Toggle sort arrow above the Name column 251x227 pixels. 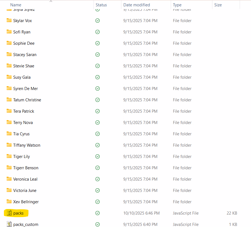pos(51,1)
